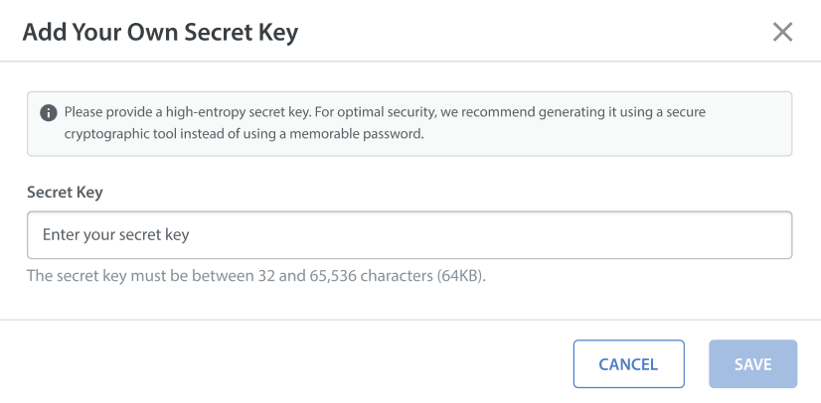Dismiss the dialog using the X icon
The height and width of the screenshot is (403, 821).
(782, 32)
